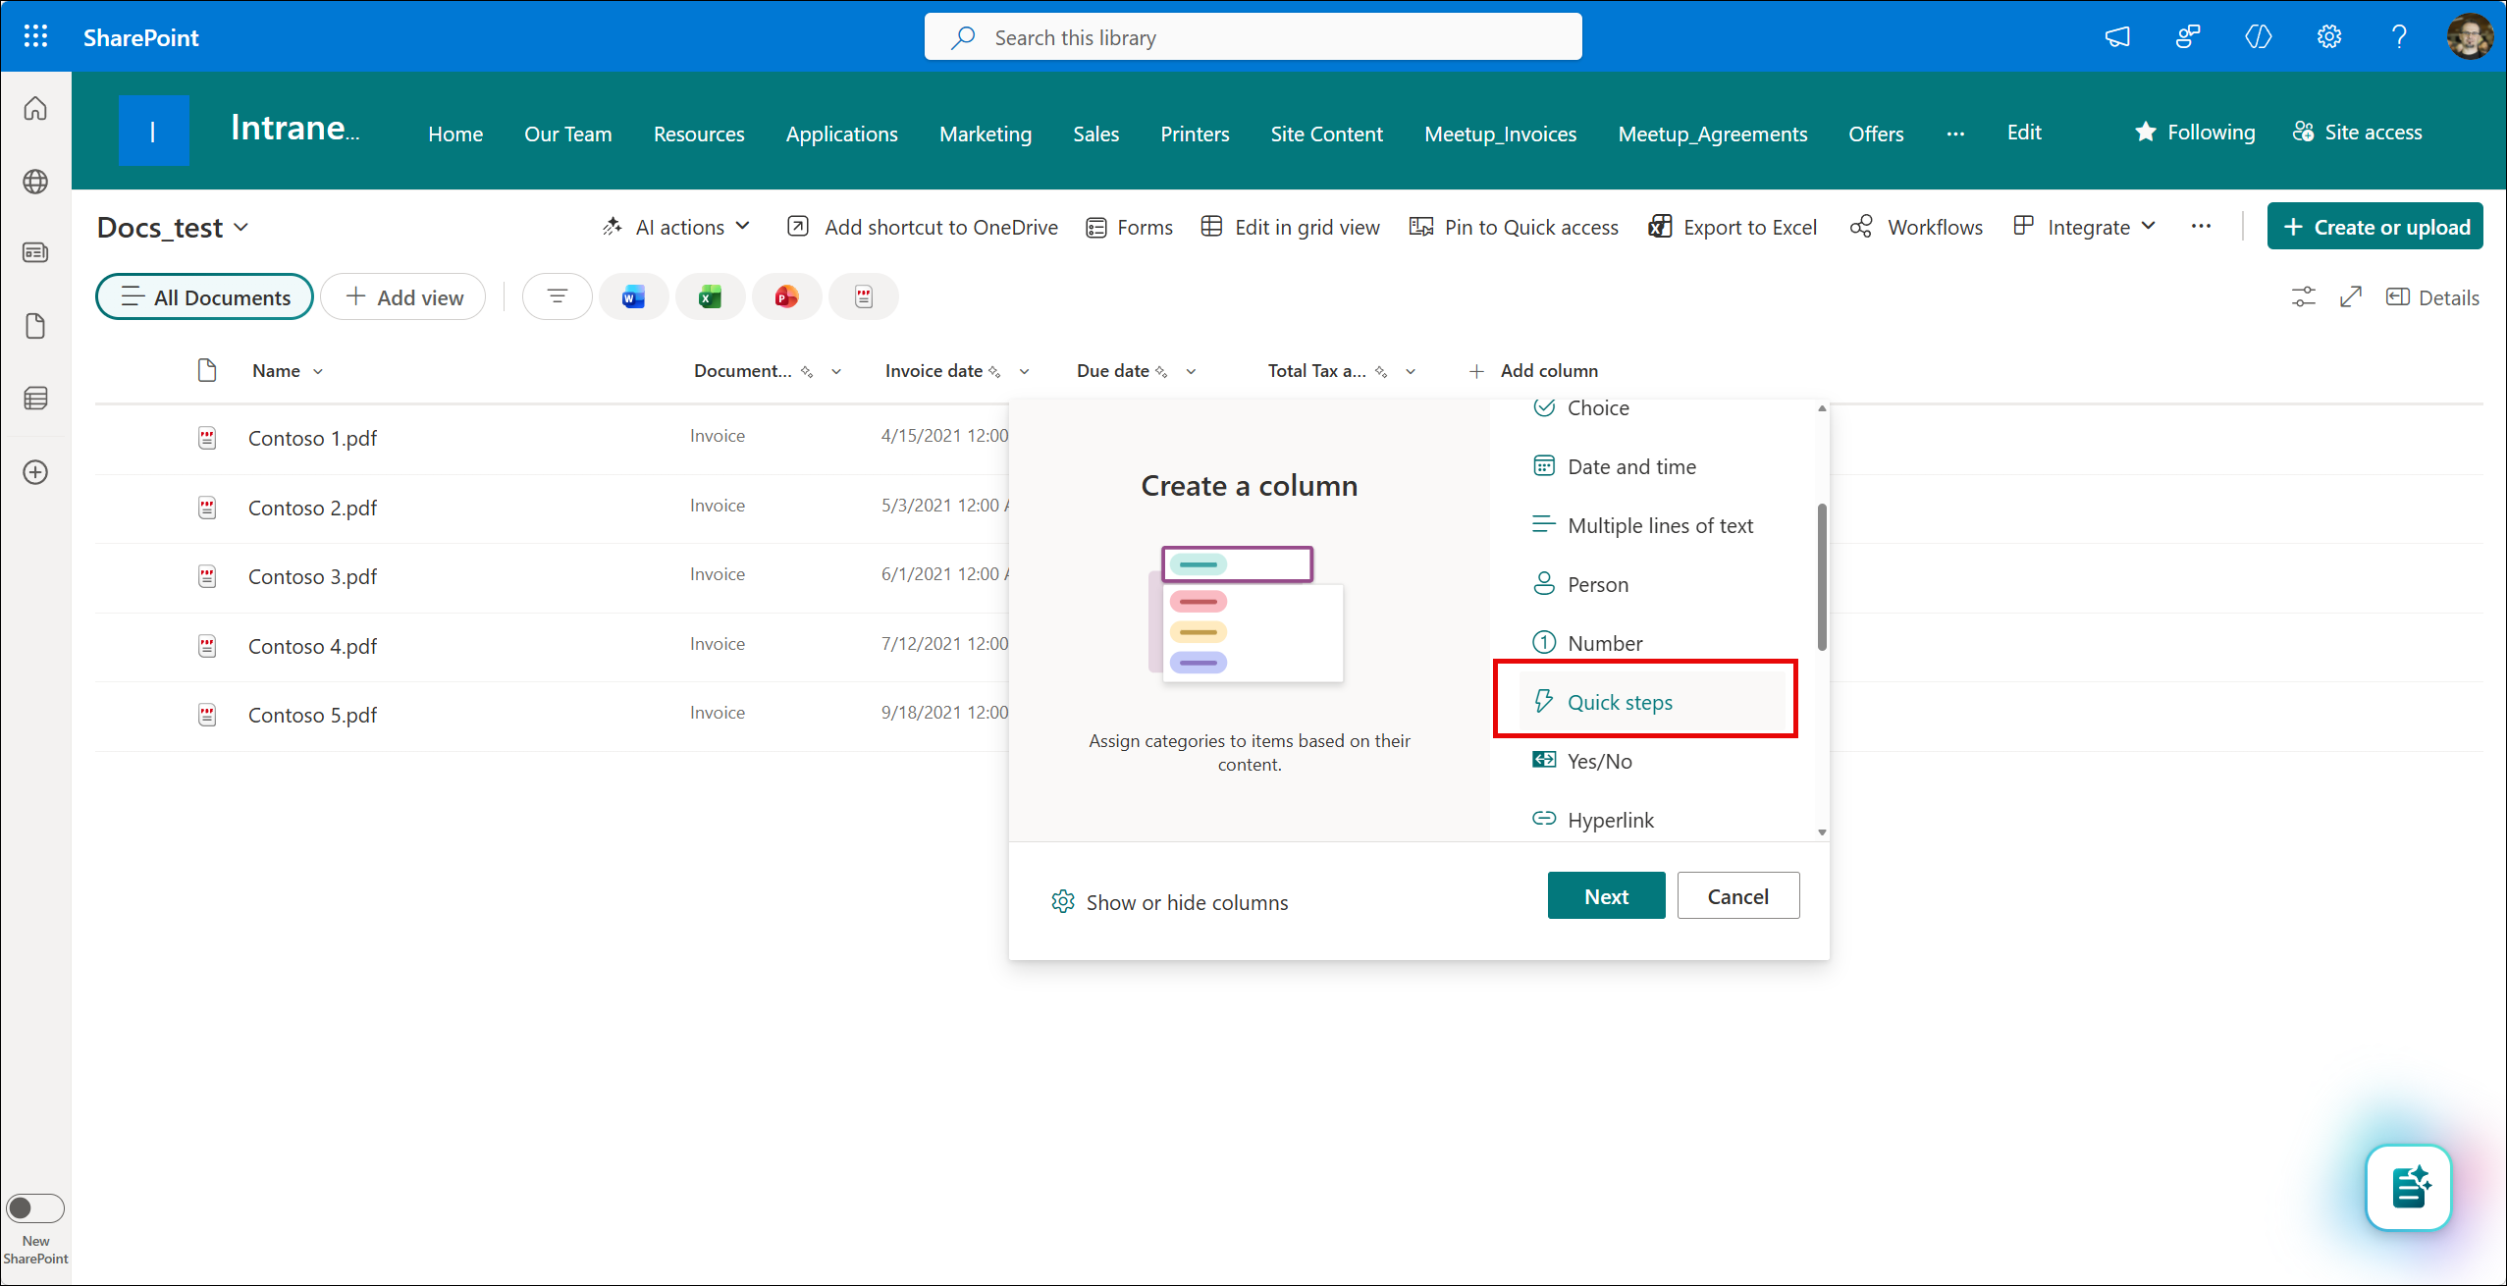Toggle the New SharePoint switch
Viewport: 2507px width, 1286px height.
pyautogui.click(x=35, y=1207)
